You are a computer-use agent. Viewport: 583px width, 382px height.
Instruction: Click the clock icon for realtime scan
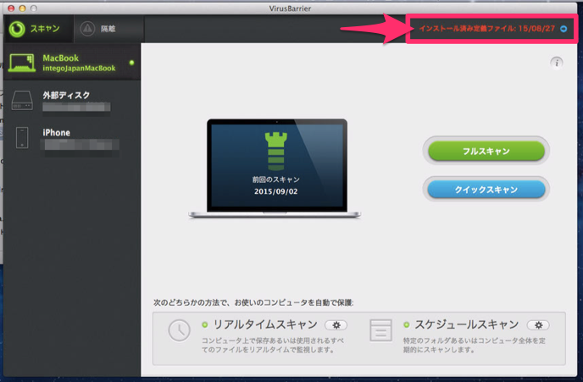click(179, 330)
